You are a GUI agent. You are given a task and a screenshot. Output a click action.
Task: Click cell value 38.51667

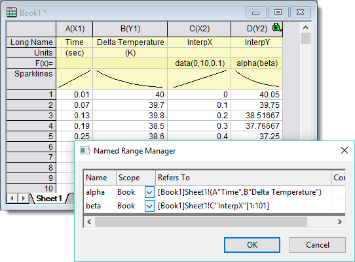click(x=257, y=115)
